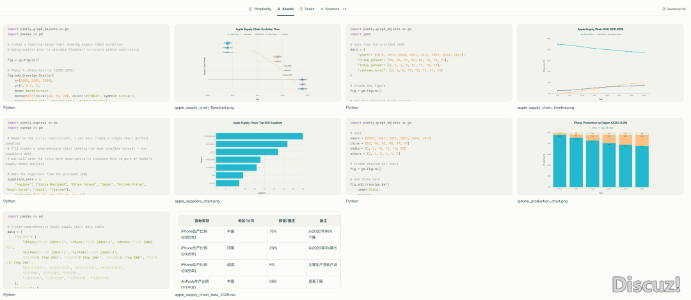
Task: Click the Download all button
Action: point(674,9)
